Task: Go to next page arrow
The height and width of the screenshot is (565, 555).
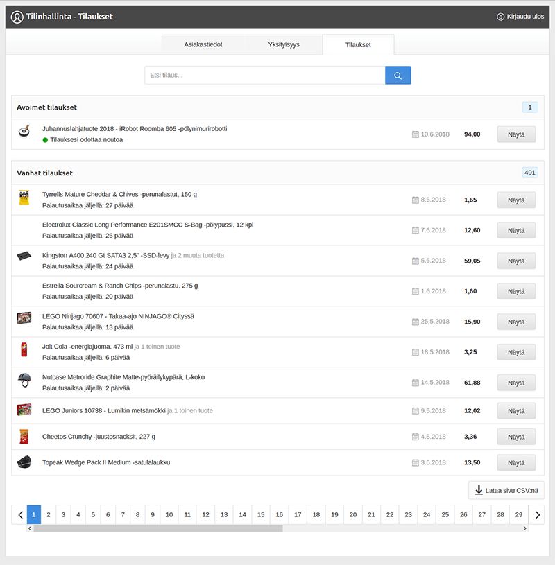Action: pyautogui.click(x=537, y=515)
